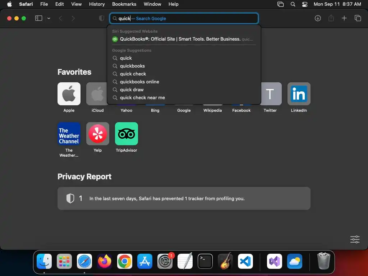Pick the 'quick draw' suggestion
Image resolution: width=368 pixels, height=276 pixels.
tap(184, 89)
